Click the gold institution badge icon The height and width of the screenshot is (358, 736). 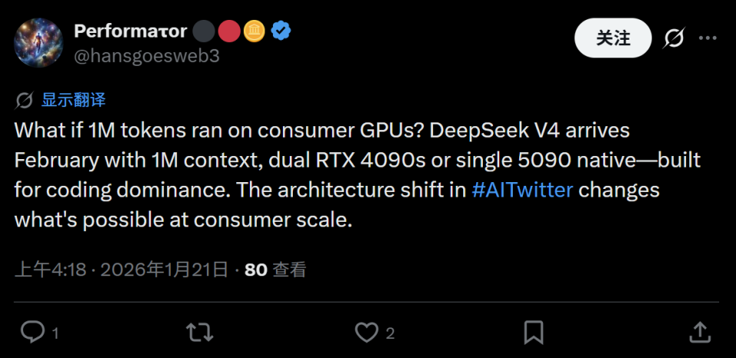click(255, 31)
